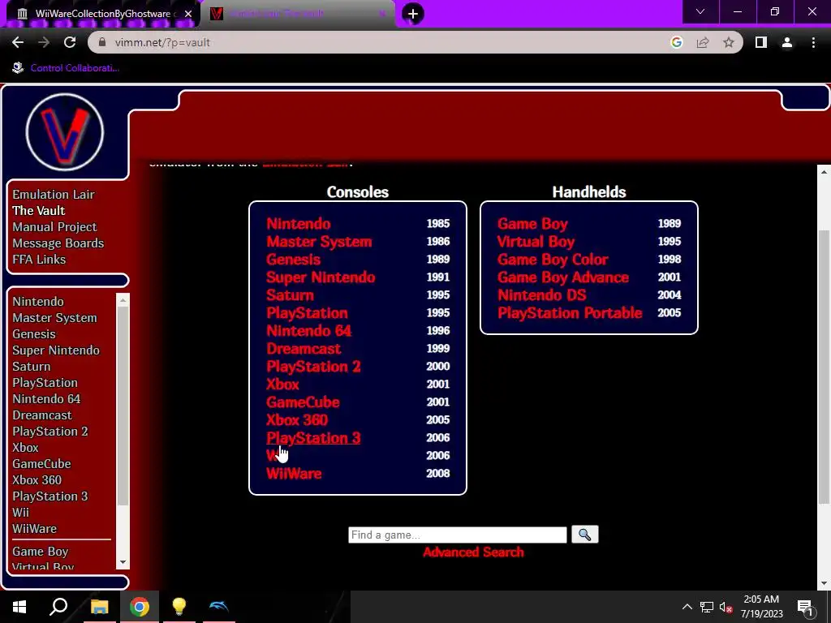Image resolution: width=831 pixels, height=623 pixels.
Task: Reload the vimm.net page
Action: pyautogui.click(x=70, y=42)
